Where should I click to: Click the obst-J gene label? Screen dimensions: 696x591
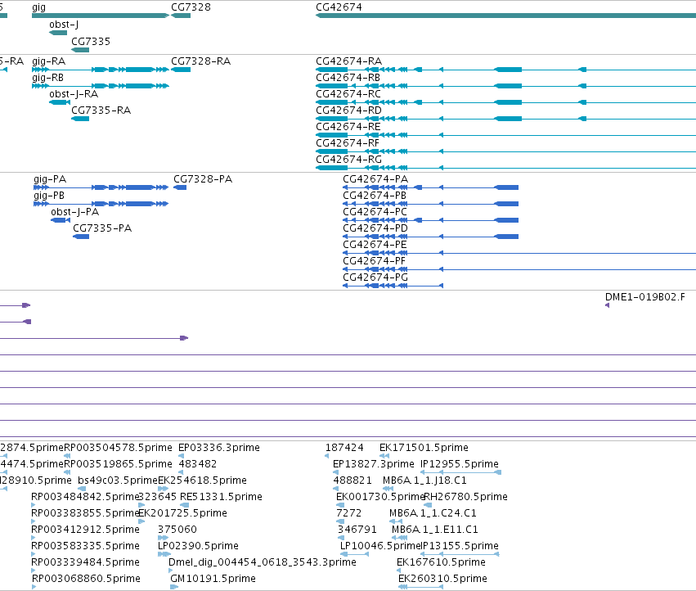(64, 25)
